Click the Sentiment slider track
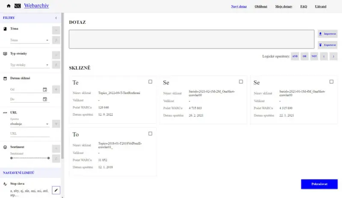This screenshot has width=342, height=198. 29,158
